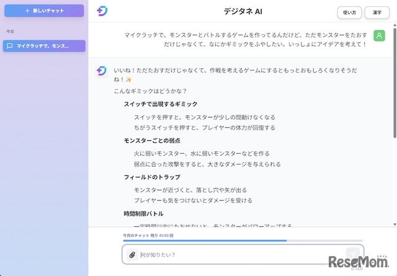Click the vertical scrollbar thumb of the chat
The image size is (397, 276).
click(x=395, y=82)
